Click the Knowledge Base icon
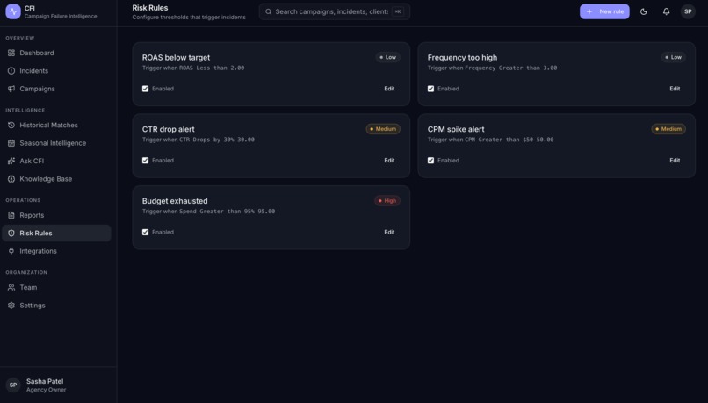The width and height of the screenshot is (708, 403). (11, 179)
